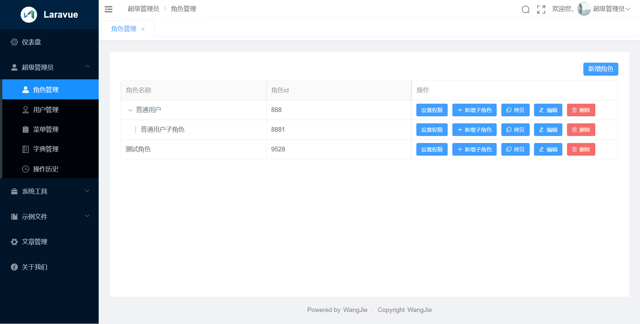Open the search magnifier icon
The image size is (640, 324).
(x=525, y=9)
